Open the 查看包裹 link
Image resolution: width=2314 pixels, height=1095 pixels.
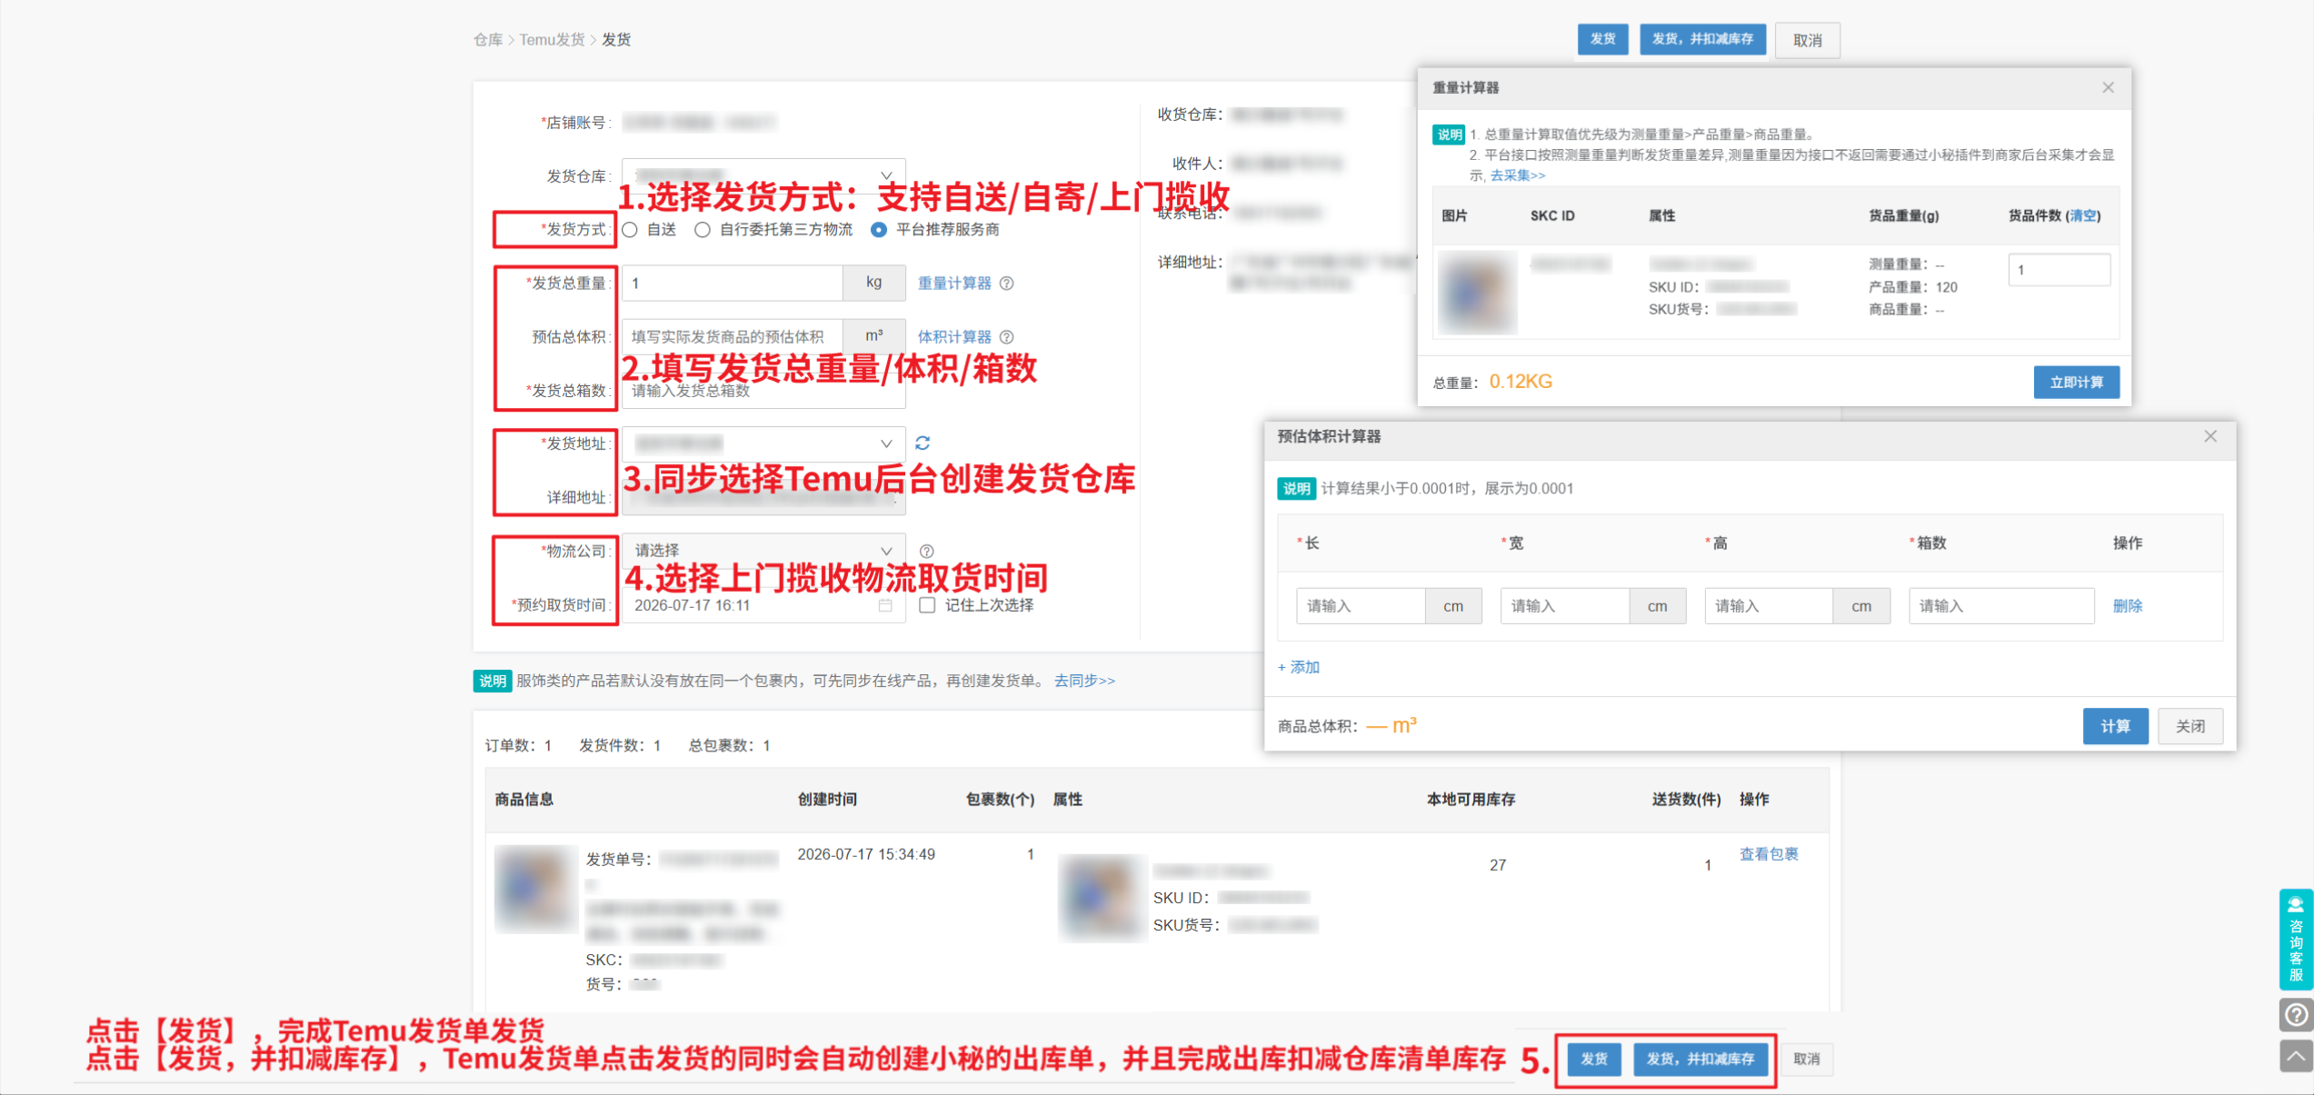coord(1769,854)
